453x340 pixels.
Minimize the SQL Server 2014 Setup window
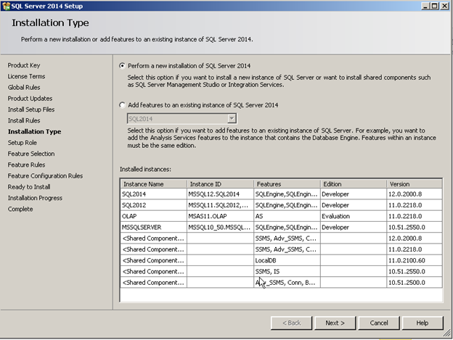425,6
